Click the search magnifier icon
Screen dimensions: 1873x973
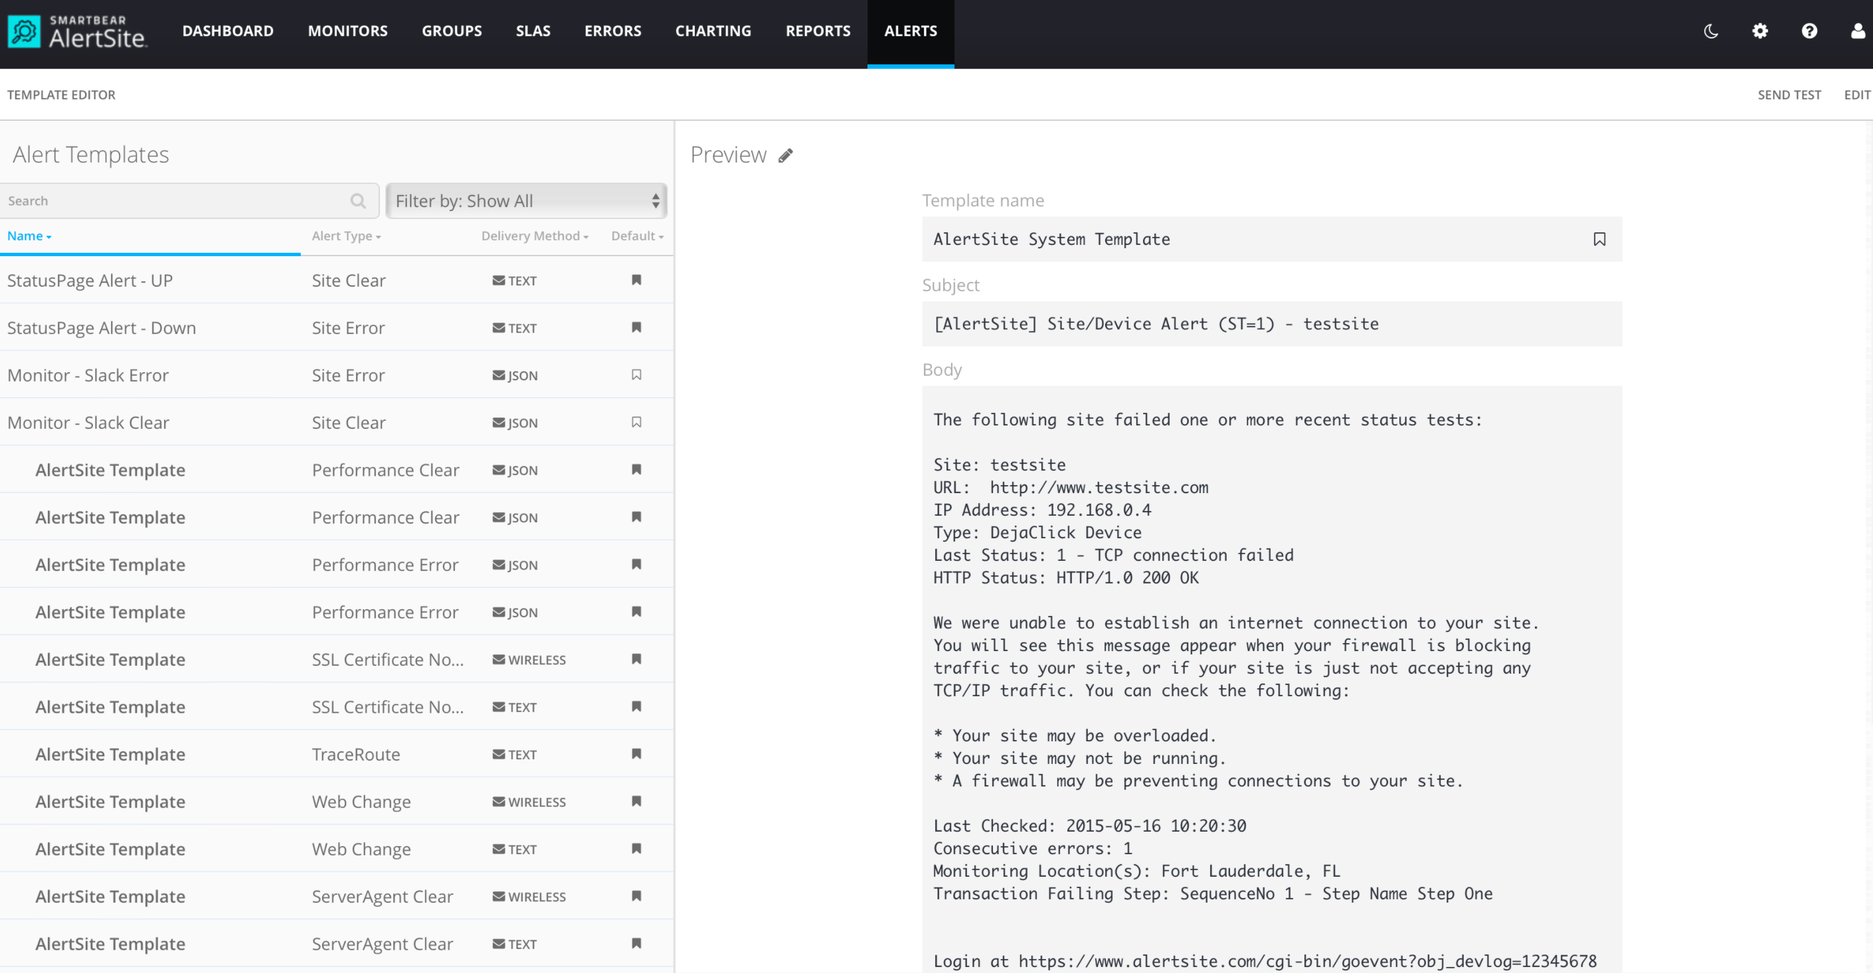(358, 201)
